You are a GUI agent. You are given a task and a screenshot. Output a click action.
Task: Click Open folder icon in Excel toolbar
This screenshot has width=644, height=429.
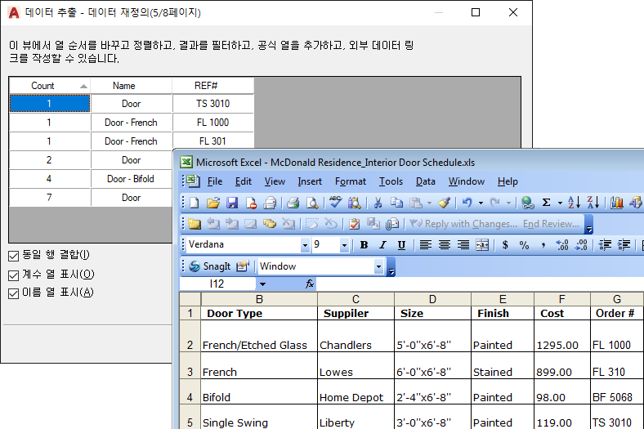pos(213,203)
